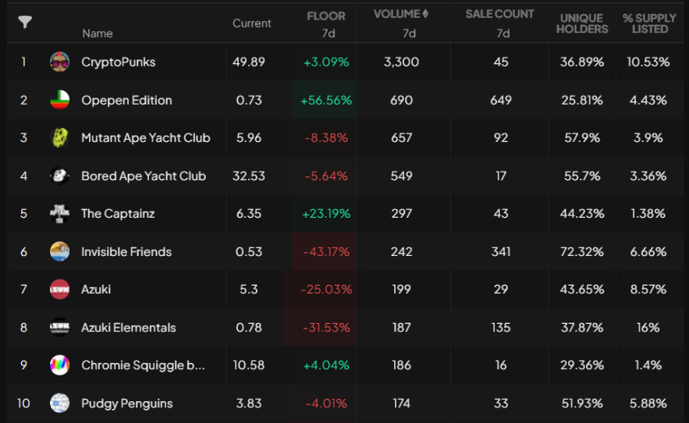This screenshot has width=689, height=423.
Task: Click the Opepen Edition collection avatar
Action: (59, 100)
